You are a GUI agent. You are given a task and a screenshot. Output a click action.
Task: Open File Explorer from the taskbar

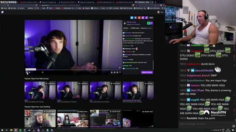(11, 130)
